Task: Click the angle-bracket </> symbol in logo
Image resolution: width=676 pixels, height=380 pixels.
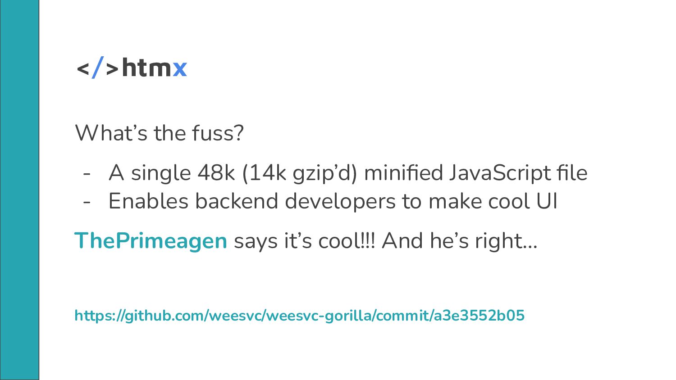Action: (x=98, y=68)
